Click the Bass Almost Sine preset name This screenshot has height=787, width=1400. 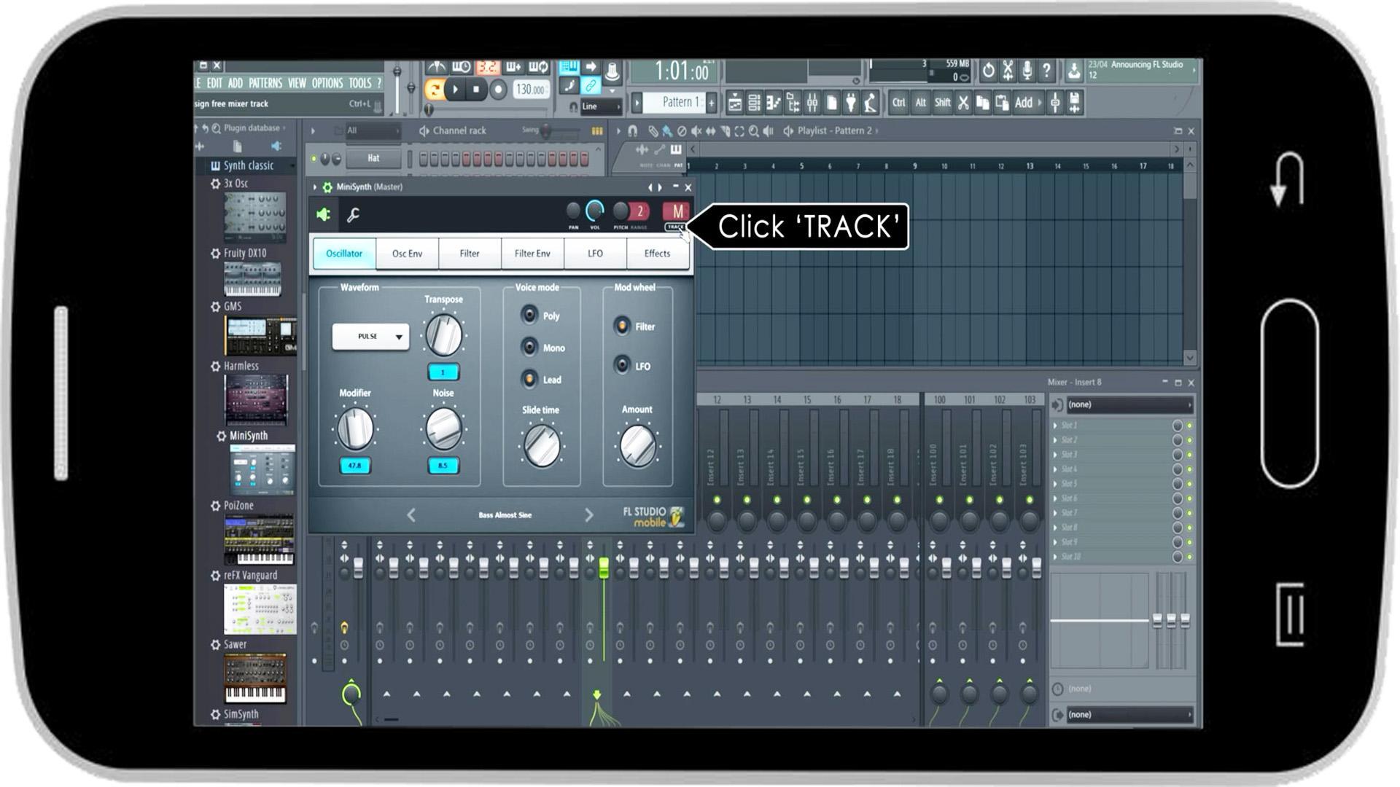[503, 514]
